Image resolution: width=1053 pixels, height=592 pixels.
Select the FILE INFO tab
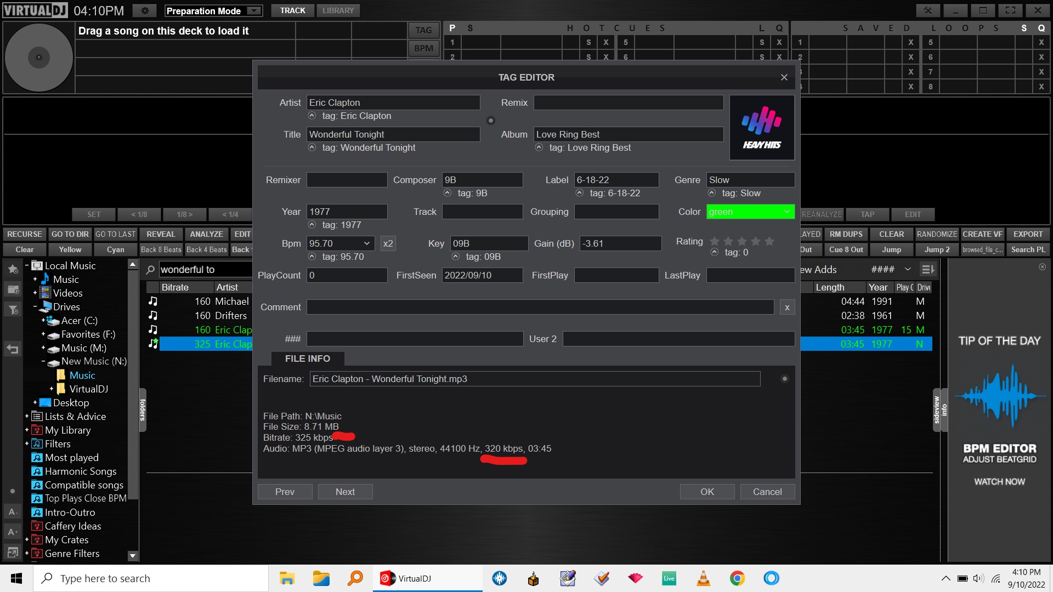(307, 358)
